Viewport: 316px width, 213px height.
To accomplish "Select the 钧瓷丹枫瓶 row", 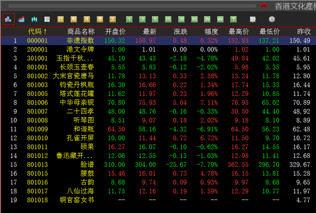I will point(159,85).
